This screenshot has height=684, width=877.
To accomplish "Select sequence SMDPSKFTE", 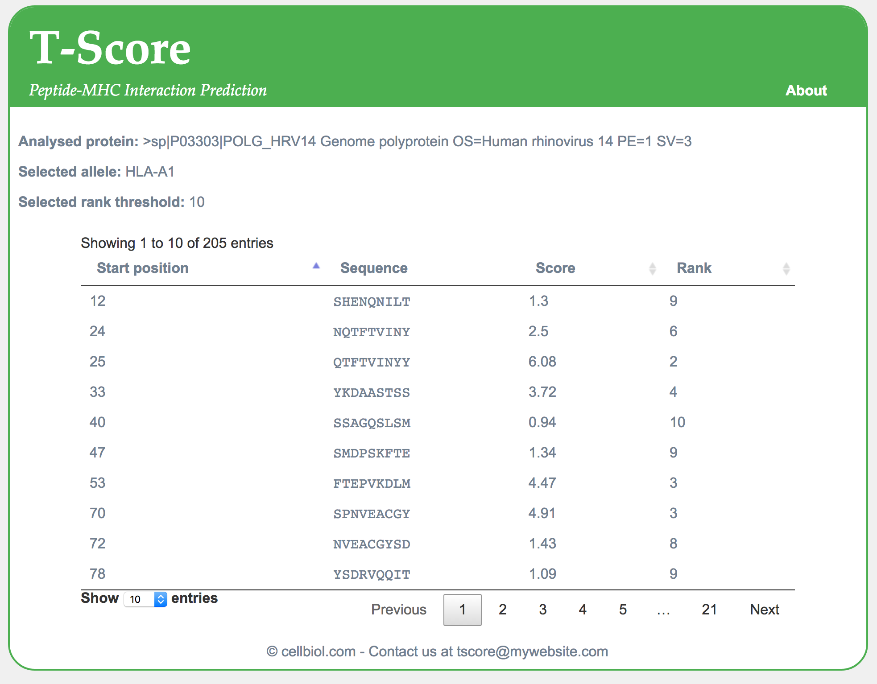I will tap(372, 453).
